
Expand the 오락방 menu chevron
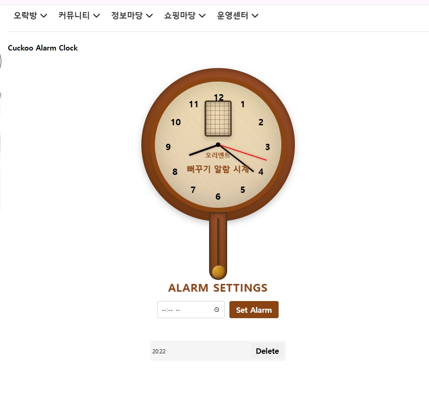(43, 16)
